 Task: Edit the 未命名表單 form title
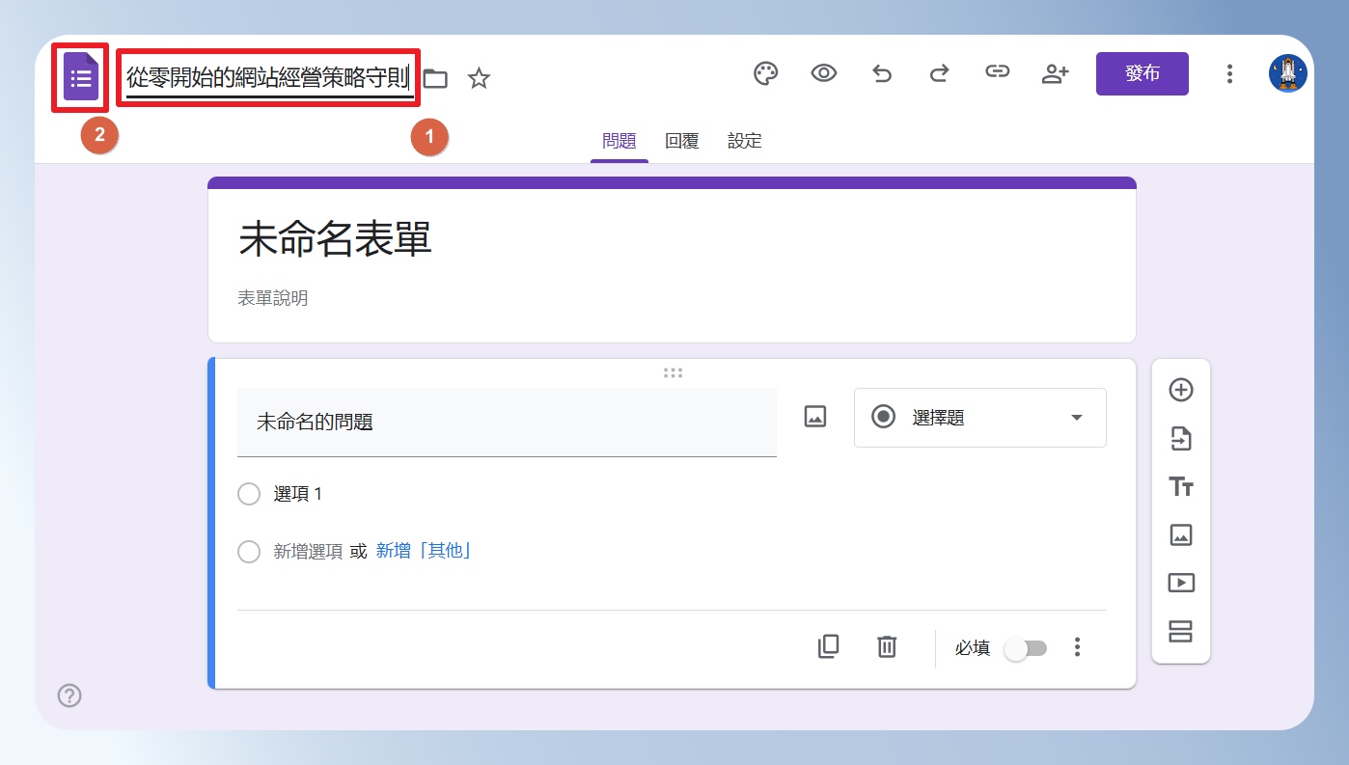335,239
